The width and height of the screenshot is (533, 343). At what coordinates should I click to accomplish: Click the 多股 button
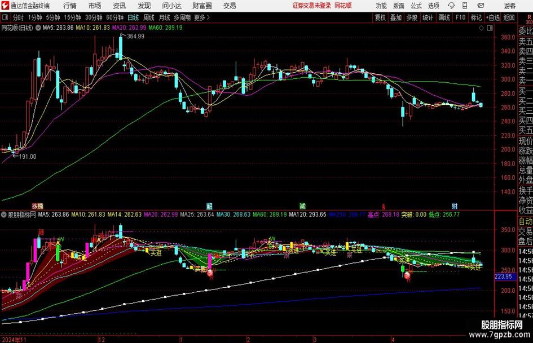tap(412, 17)
